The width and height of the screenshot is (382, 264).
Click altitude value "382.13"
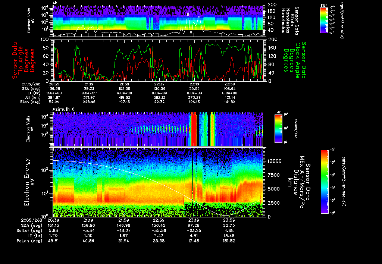159,98
